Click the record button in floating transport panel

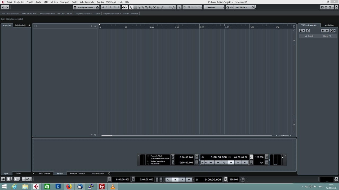(x=245, y=163)
